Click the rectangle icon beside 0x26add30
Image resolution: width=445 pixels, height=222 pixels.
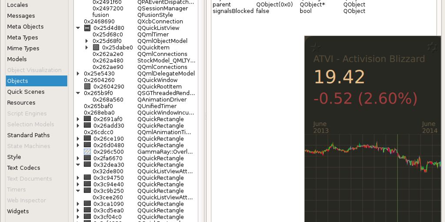tap(87, 125)
